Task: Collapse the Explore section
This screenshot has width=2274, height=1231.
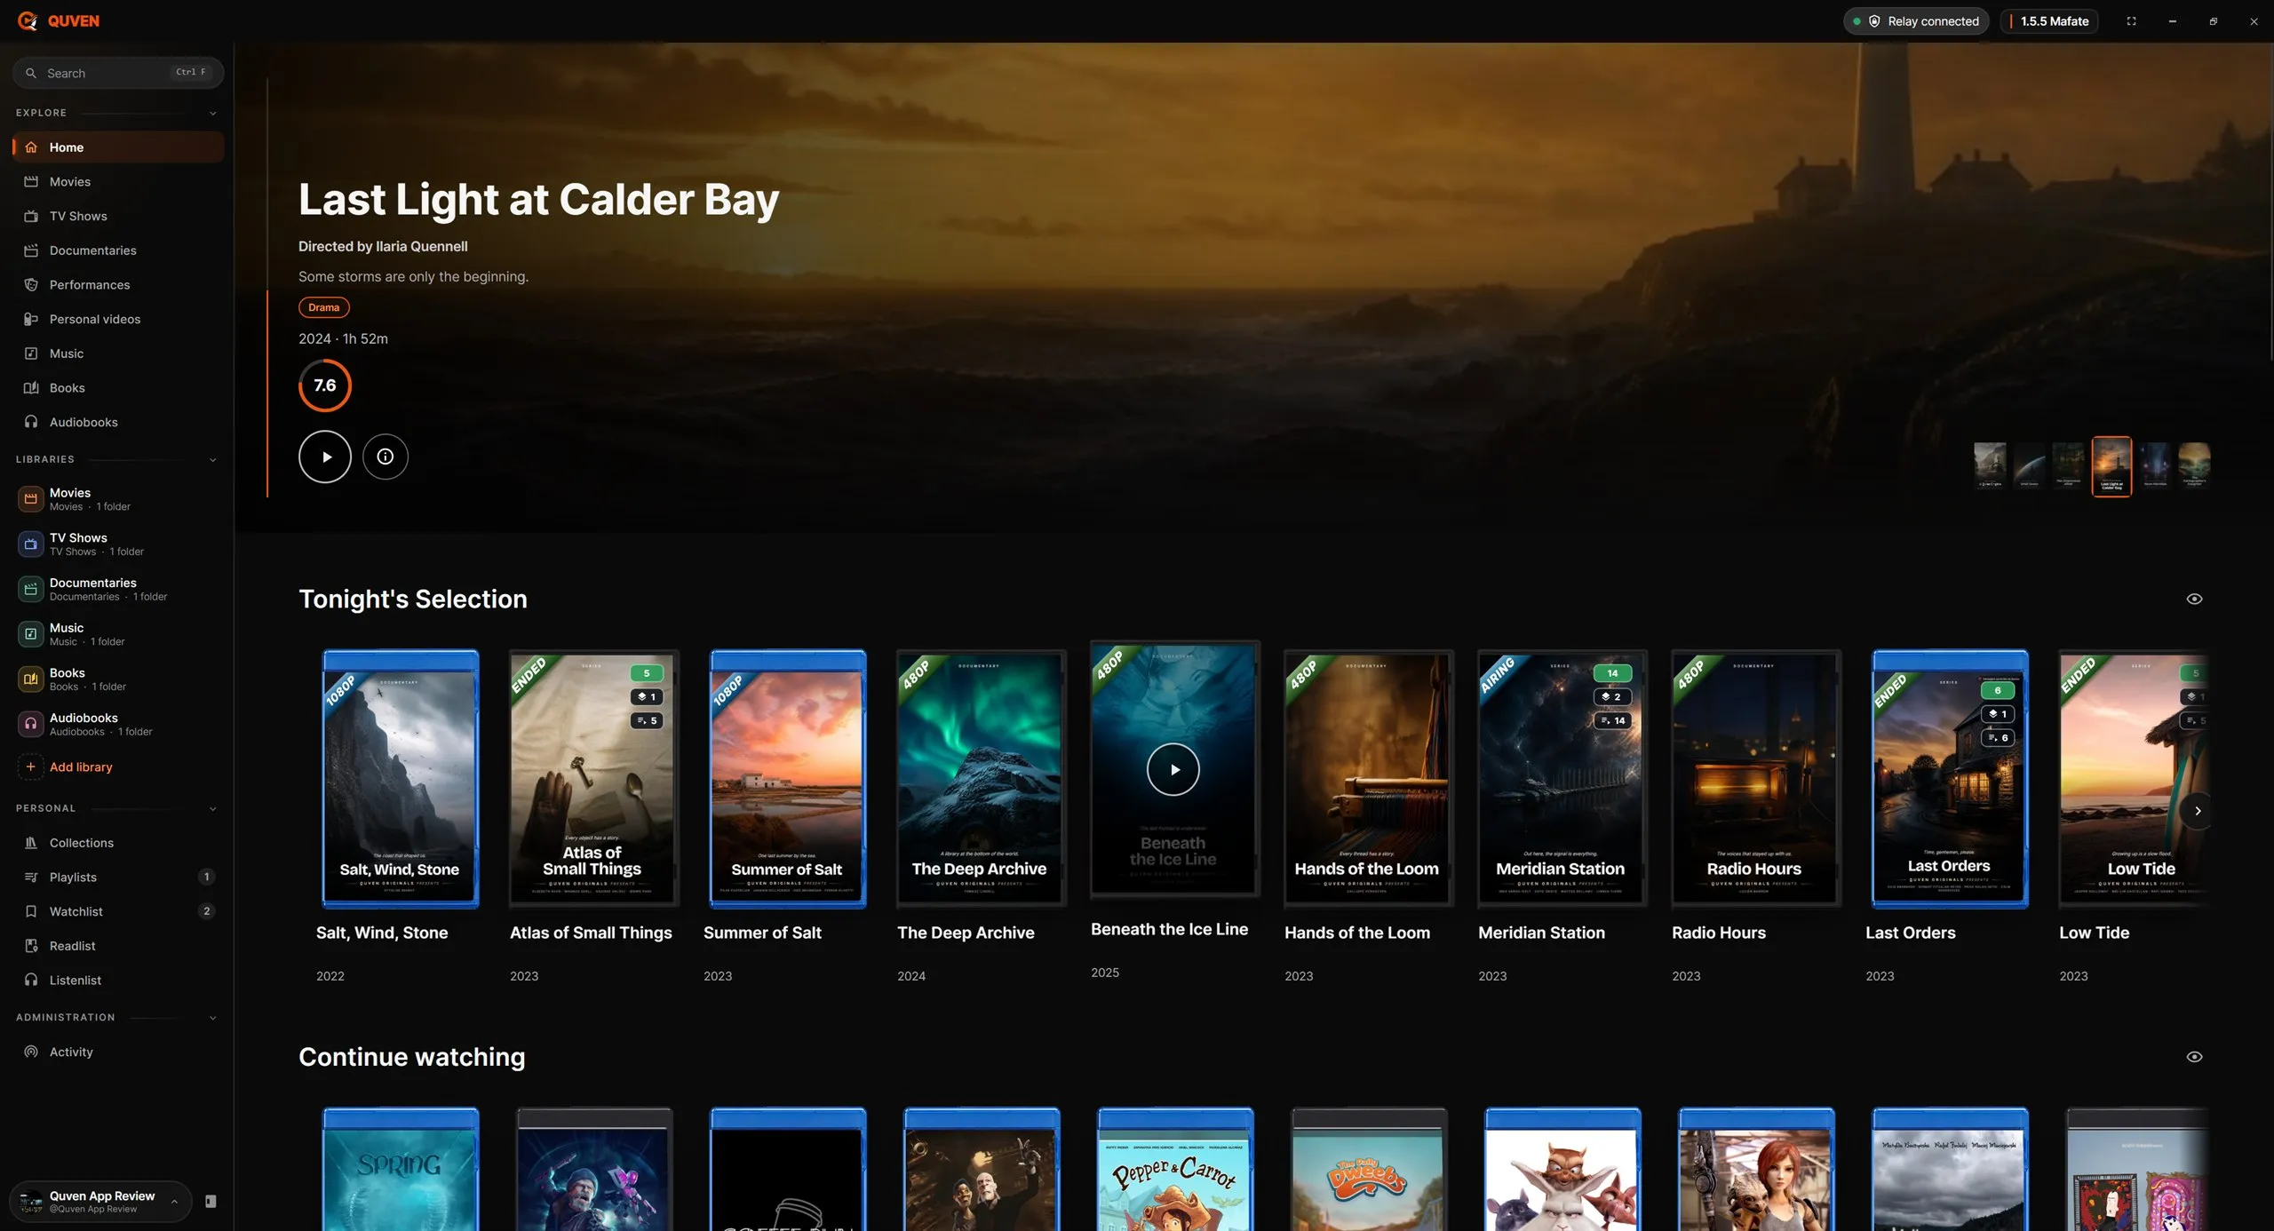Action: [212, 114]
